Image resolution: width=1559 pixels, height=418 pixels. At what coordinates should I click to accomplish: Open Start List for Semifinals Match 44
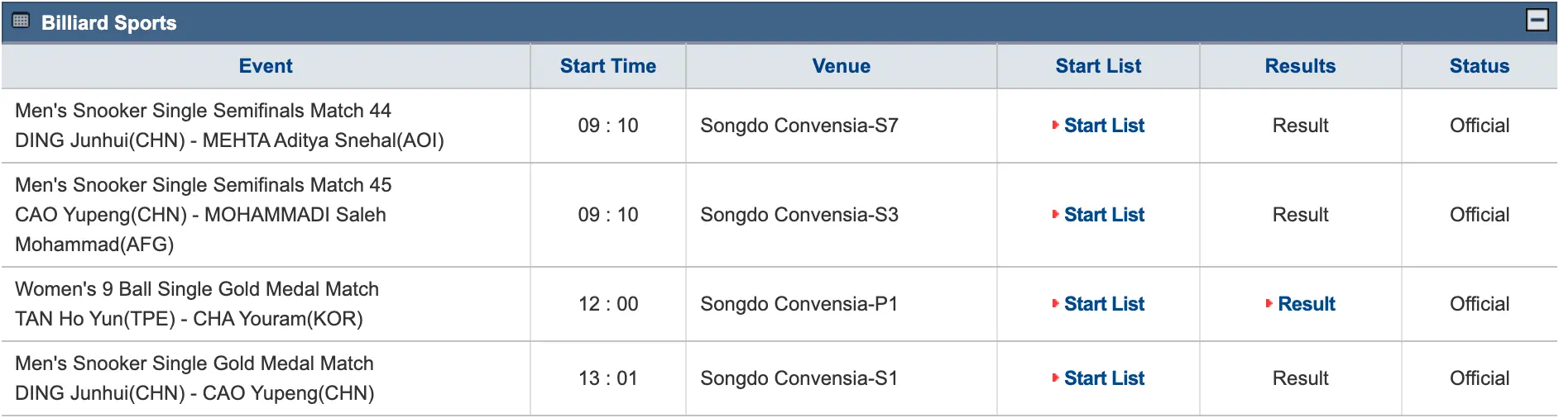[x=1104, y=126]
